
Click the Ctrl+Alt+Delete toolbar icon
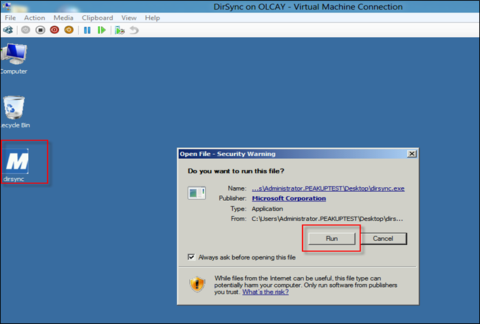[x=8, y=30]
